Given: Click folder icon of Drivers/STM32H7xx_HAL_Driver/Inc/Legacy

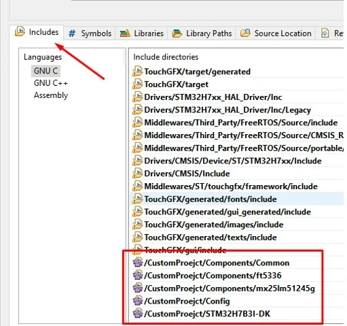Looking at the screenshot, I should pos(137,110).
